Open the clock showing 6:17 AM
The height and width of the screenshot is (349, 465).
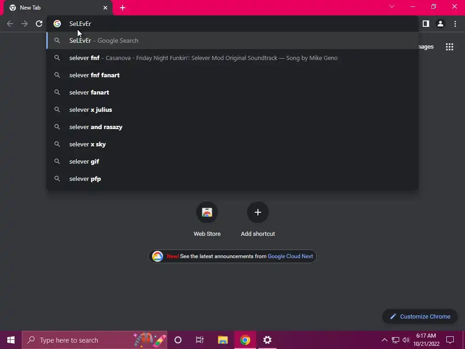click(x=426, y=340)
